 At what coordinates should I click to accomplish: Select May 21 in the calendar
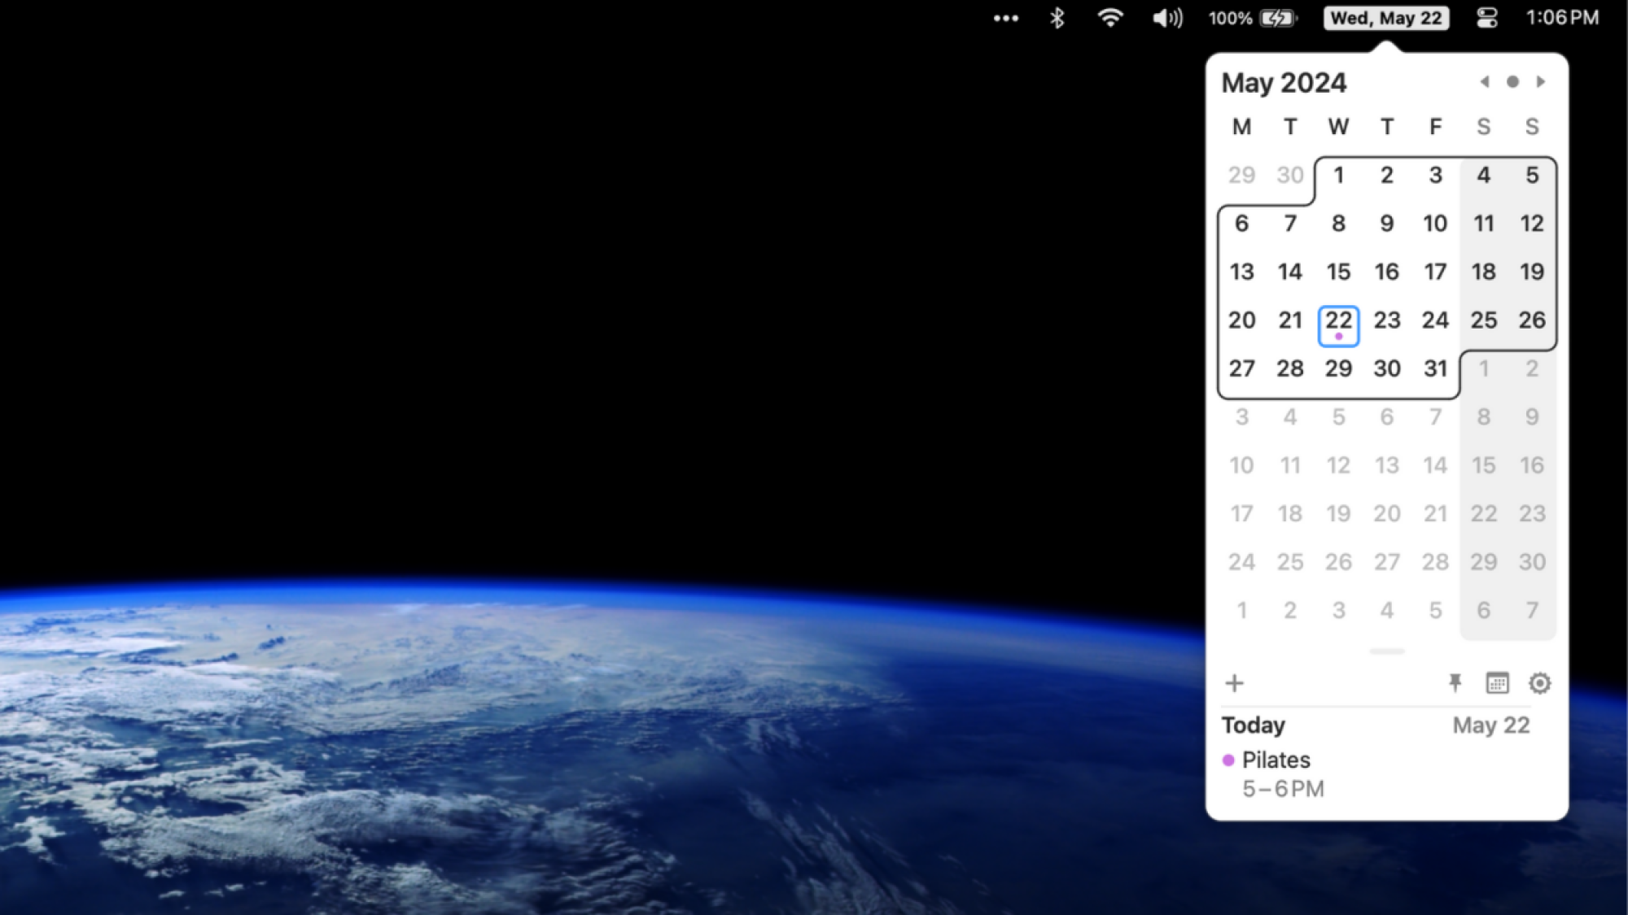click(1290, 320)
